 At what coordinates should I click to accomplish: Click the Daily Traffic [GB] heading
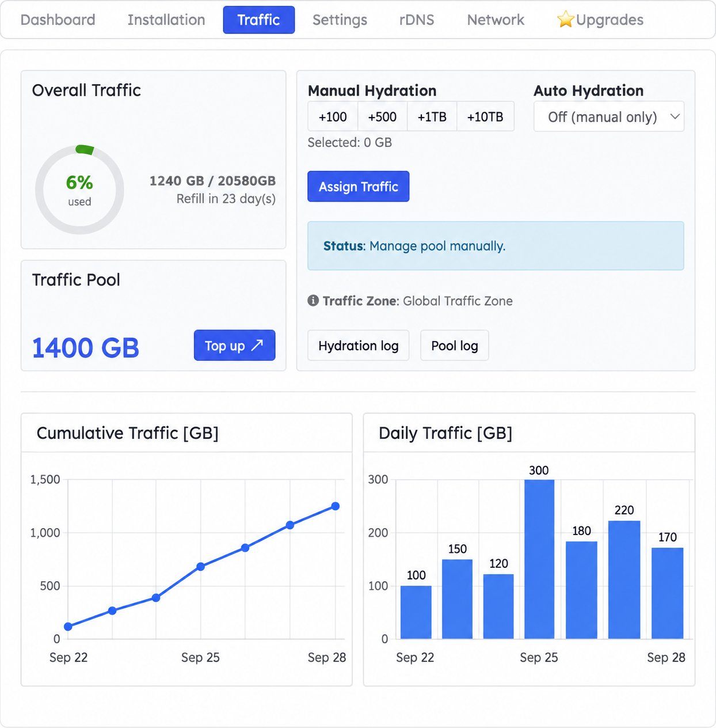[x=445, y=433]
